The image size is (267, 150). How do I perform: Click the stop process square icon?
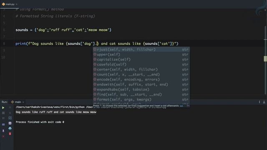tap(3, 113)
